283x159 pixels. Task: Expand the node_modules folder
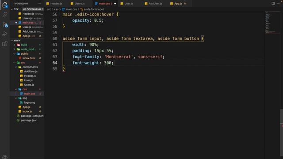point(14,49)
